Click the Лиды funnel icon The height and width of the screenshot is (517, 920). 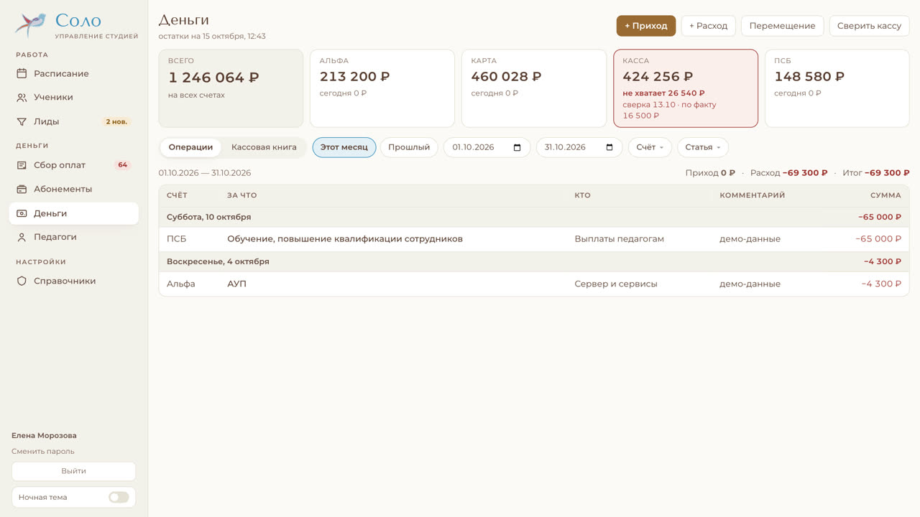pyautogui.click(x=22, y=121)
